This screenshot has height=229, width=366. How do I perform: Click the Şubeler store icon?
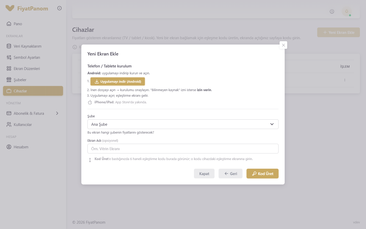click(x=9, y=80)
